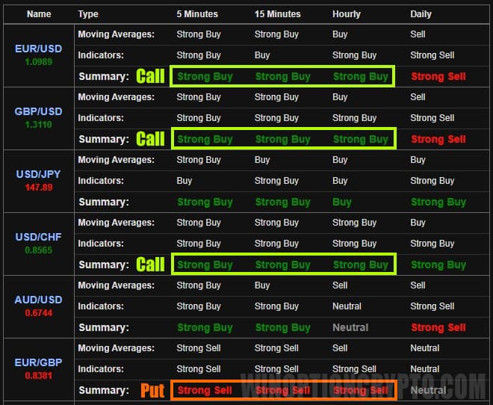Click EUR/USD Daily summary Strong Sell
The height and width of the screenshot is (405, 493).
[x=438, y=76]
